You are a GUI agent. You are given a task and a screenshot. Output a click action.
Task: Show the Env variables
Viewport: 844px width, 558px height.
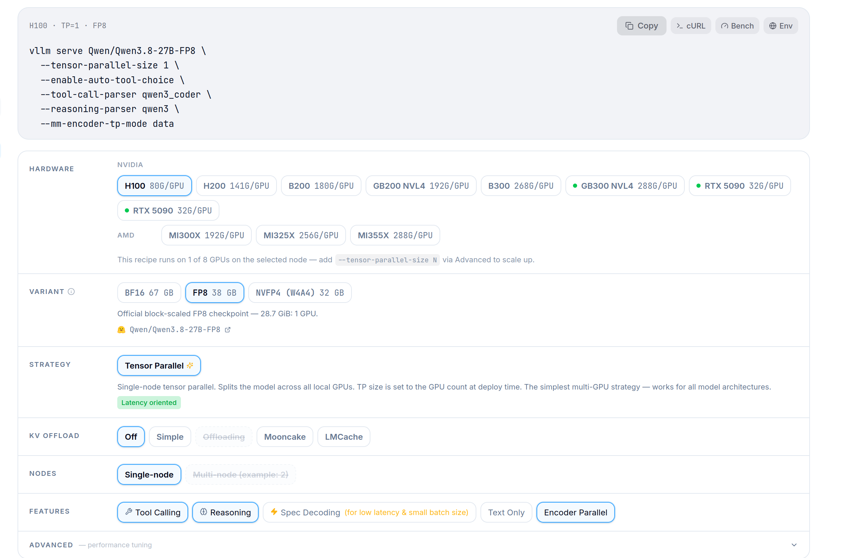click(x=780, y=26)
